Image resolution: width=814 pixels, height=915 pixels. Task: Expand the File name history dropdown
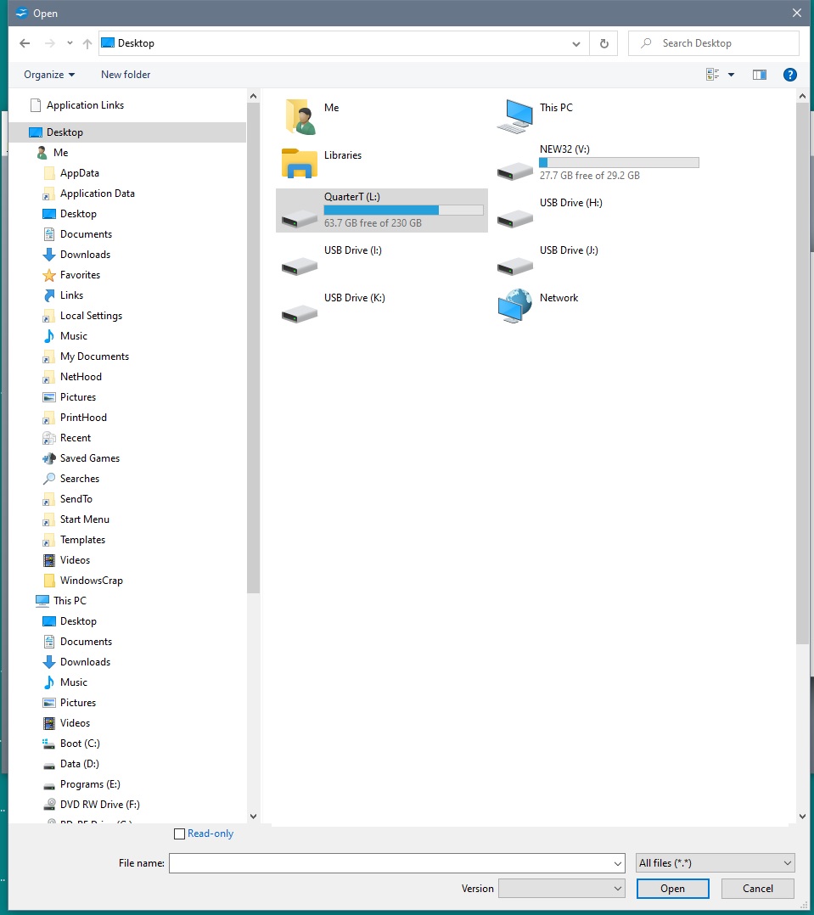[618, 864]
